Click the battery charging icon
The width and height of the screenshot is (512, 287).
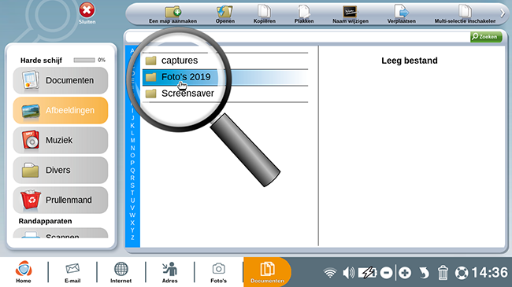coord(368,273)
